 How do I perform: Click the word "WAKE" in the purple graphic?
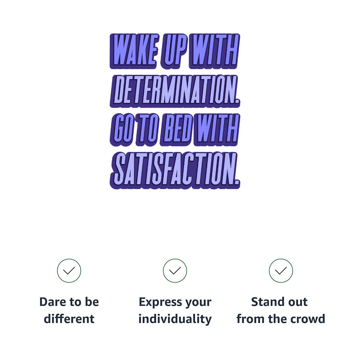135,51
